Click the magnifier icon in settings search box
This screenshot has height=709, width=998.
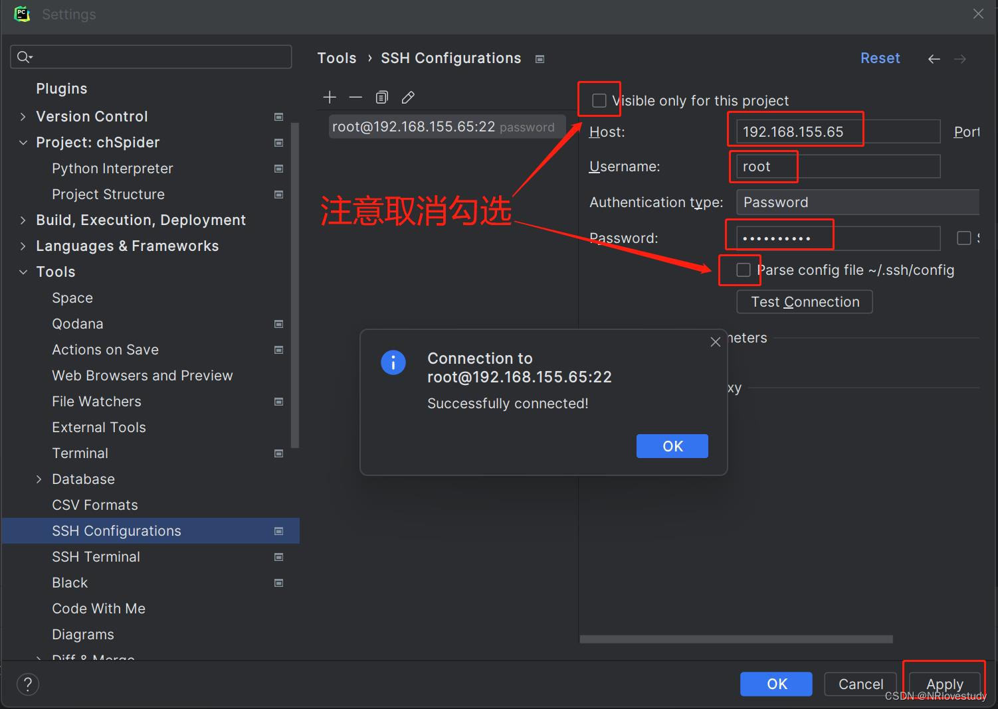coord(24,56)
